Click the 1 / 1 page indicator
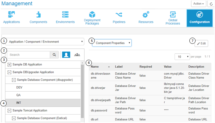This screenshot has height=123, width=215. (x=207, y=57)
